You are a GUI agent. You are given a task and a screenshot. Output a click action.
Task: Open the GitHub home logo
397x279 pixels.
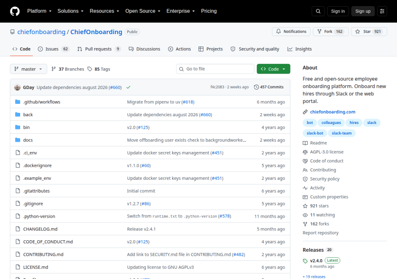pyautogui.click(x=15, y=11)
